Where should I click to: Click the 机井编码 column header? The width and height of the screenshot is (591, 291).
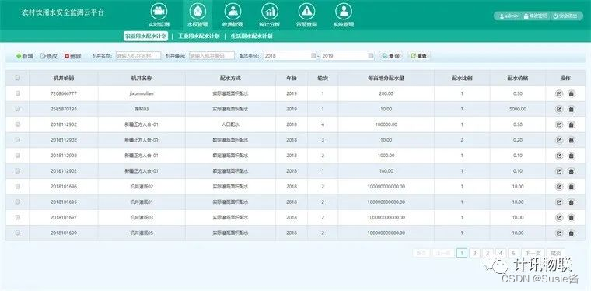[63, 79]
